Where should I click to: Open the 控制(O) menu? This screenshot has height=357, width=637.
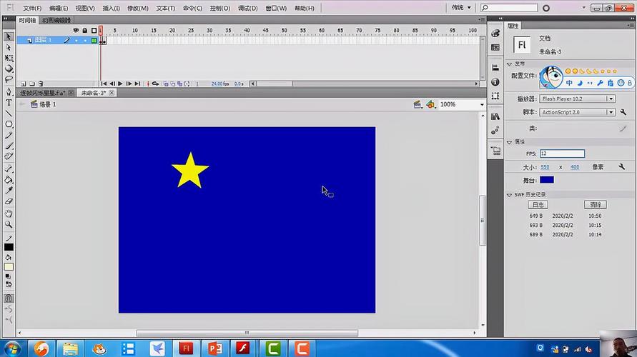[x=219, y=8]
